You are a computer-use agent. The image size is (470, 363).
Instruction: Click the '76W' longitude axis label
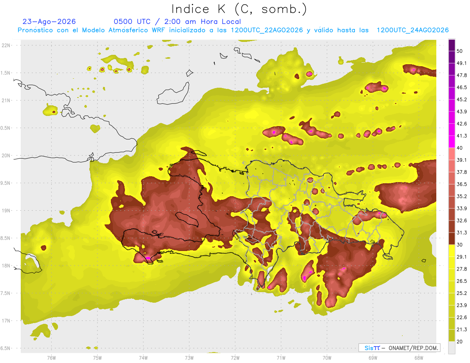click(x=51, y=358)
